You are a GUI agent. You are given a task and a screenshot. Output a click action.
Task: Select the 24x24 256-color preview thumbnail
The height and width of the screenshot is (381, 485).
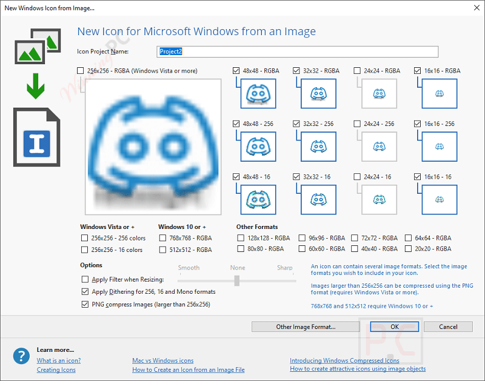point(380,147)
